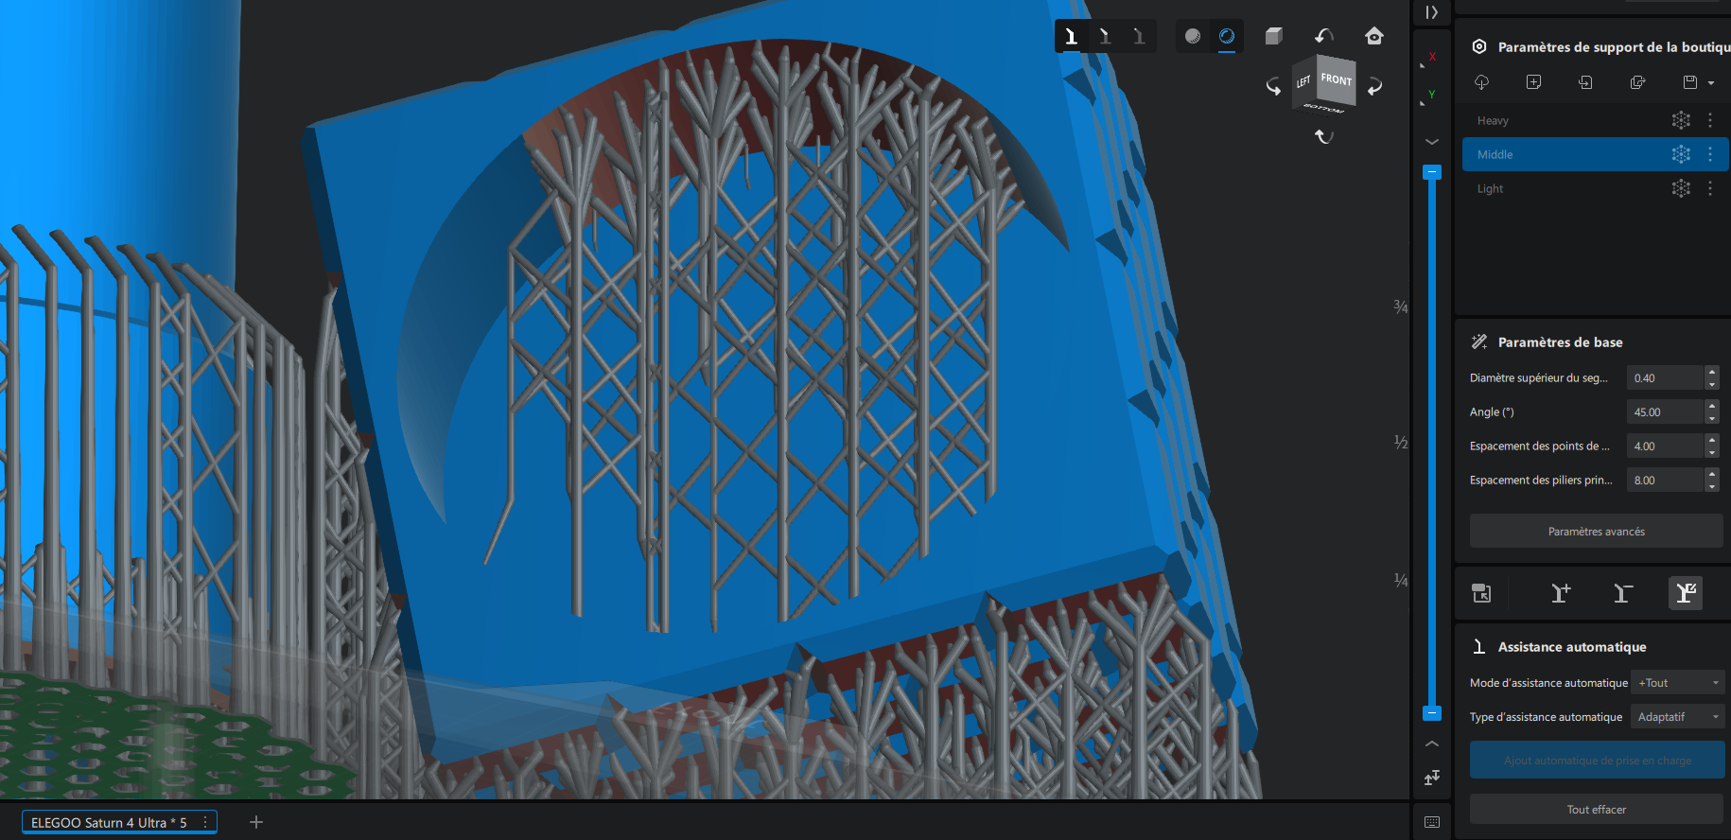
Task: Open the keyboard shortcuts icon
Action: point(1432,822)
